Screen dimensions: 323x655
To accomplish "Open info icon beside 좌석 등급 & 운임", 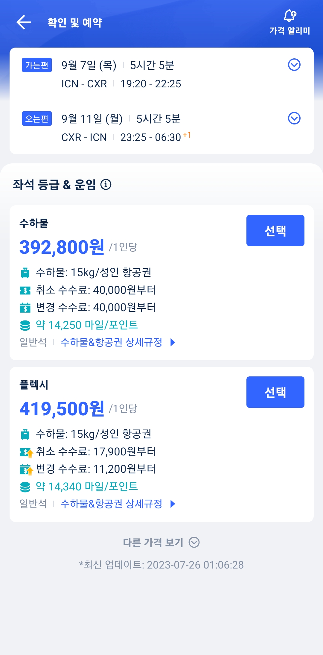I will click(106, 185).
